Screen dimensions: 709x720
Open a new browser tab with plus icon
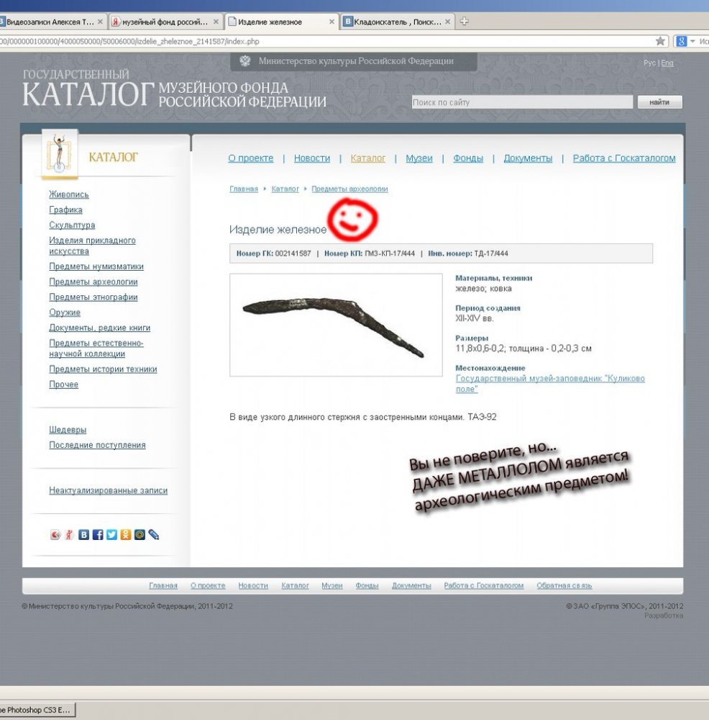(x=465, y=22)
